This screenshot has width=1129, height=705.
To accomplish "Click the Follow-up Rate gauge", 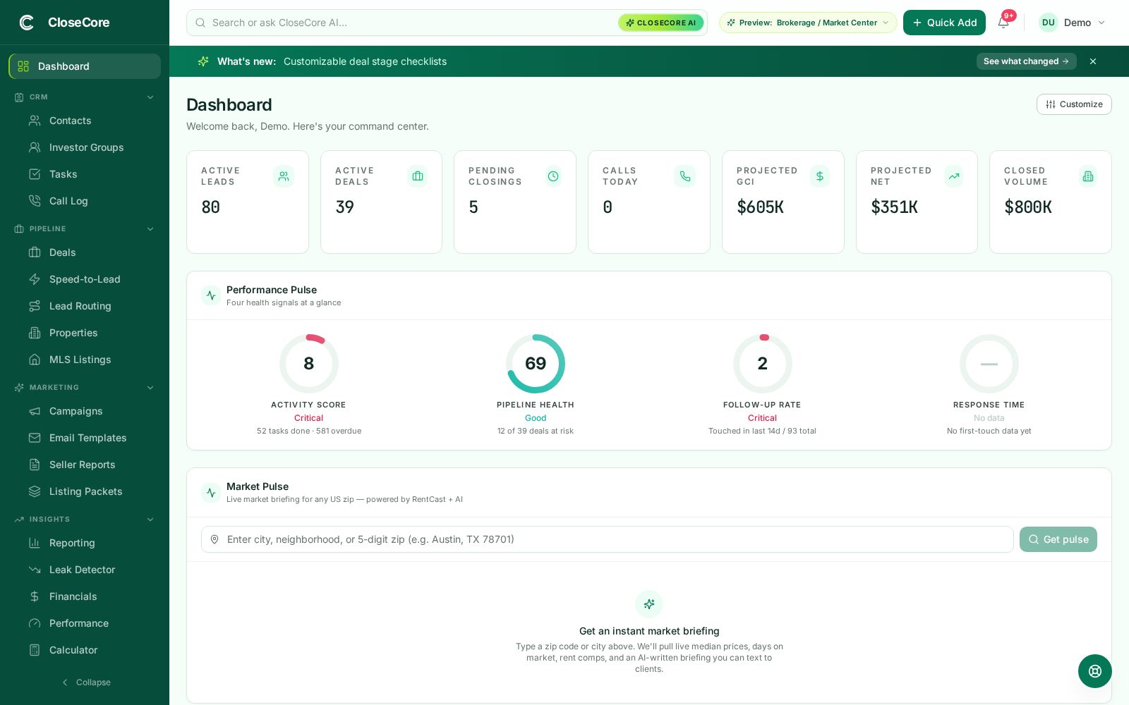I will [763, 364].
